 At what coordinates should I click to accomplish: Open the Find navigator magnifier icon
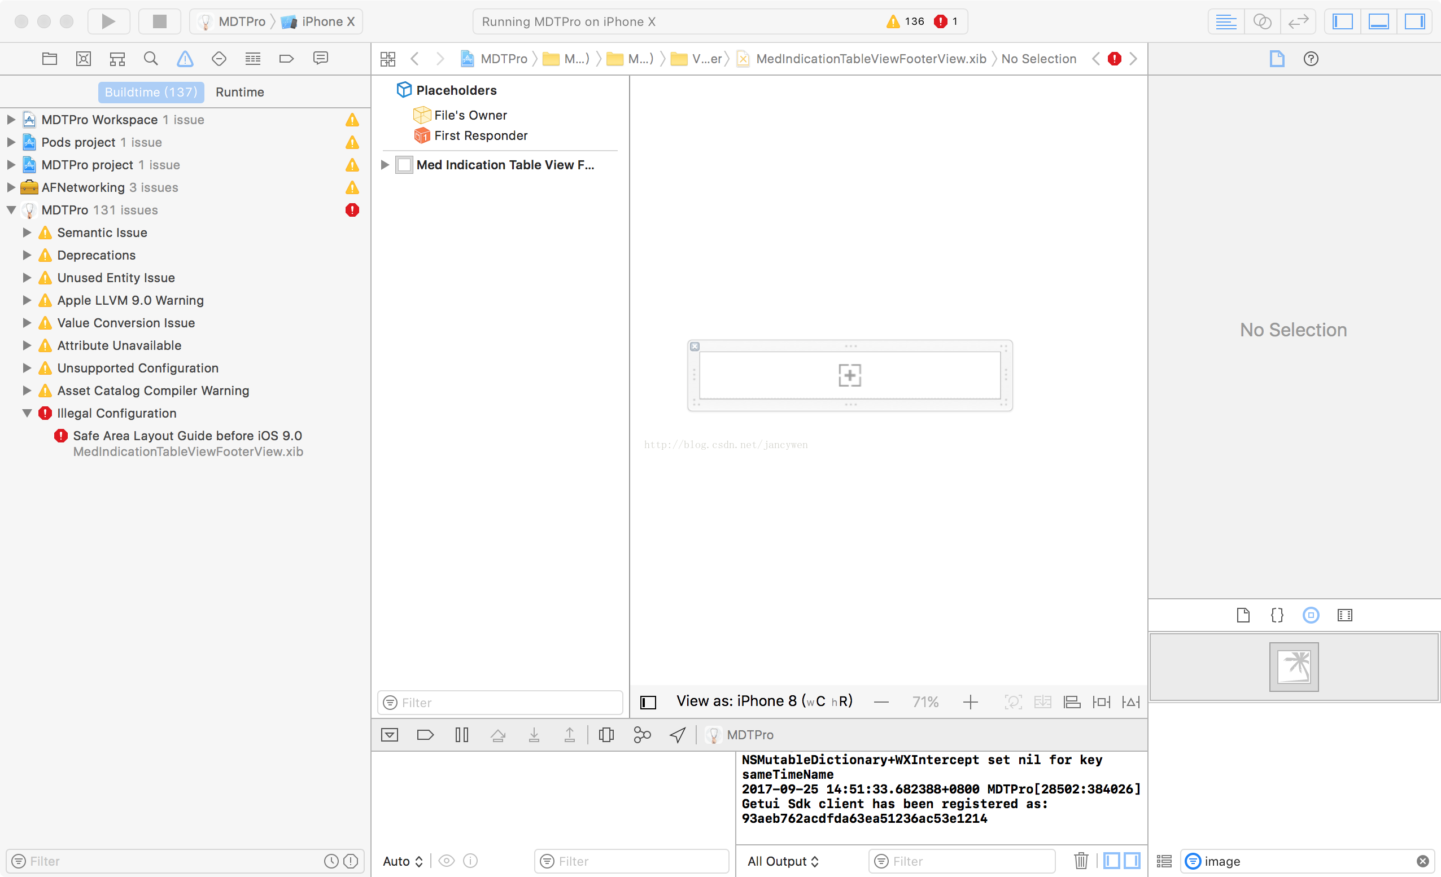(x=151, y=59)
